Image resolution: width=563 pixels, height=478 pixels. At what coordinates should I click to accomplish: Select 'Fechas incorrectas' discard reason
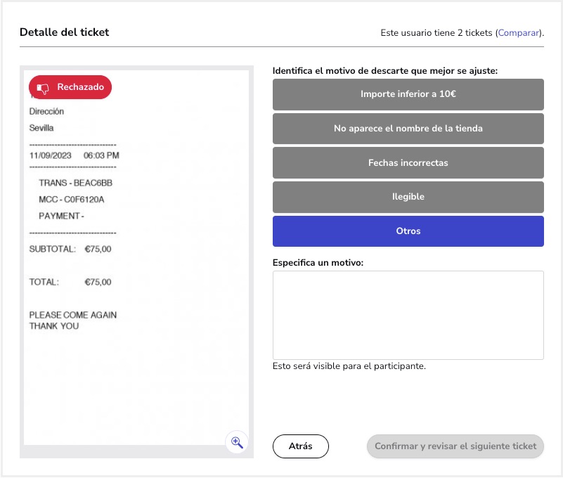(408, 162)
